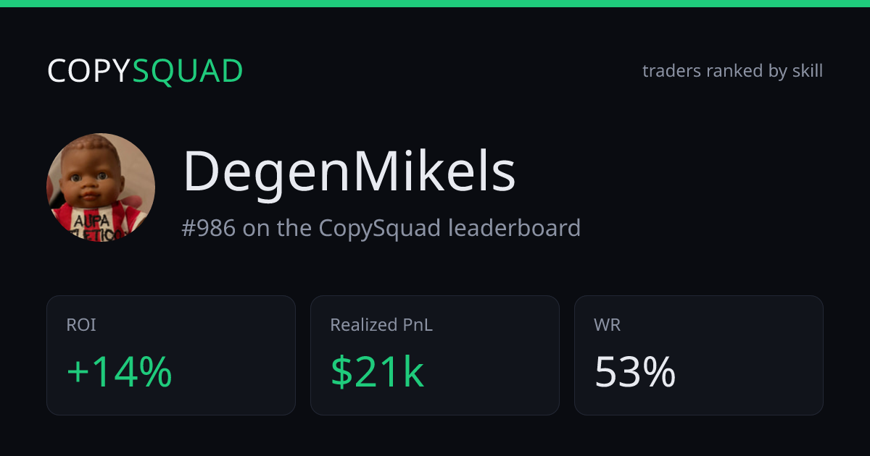Open the DegenMikels profile avatar
870x456 pixels.
[x=101, y=187]
